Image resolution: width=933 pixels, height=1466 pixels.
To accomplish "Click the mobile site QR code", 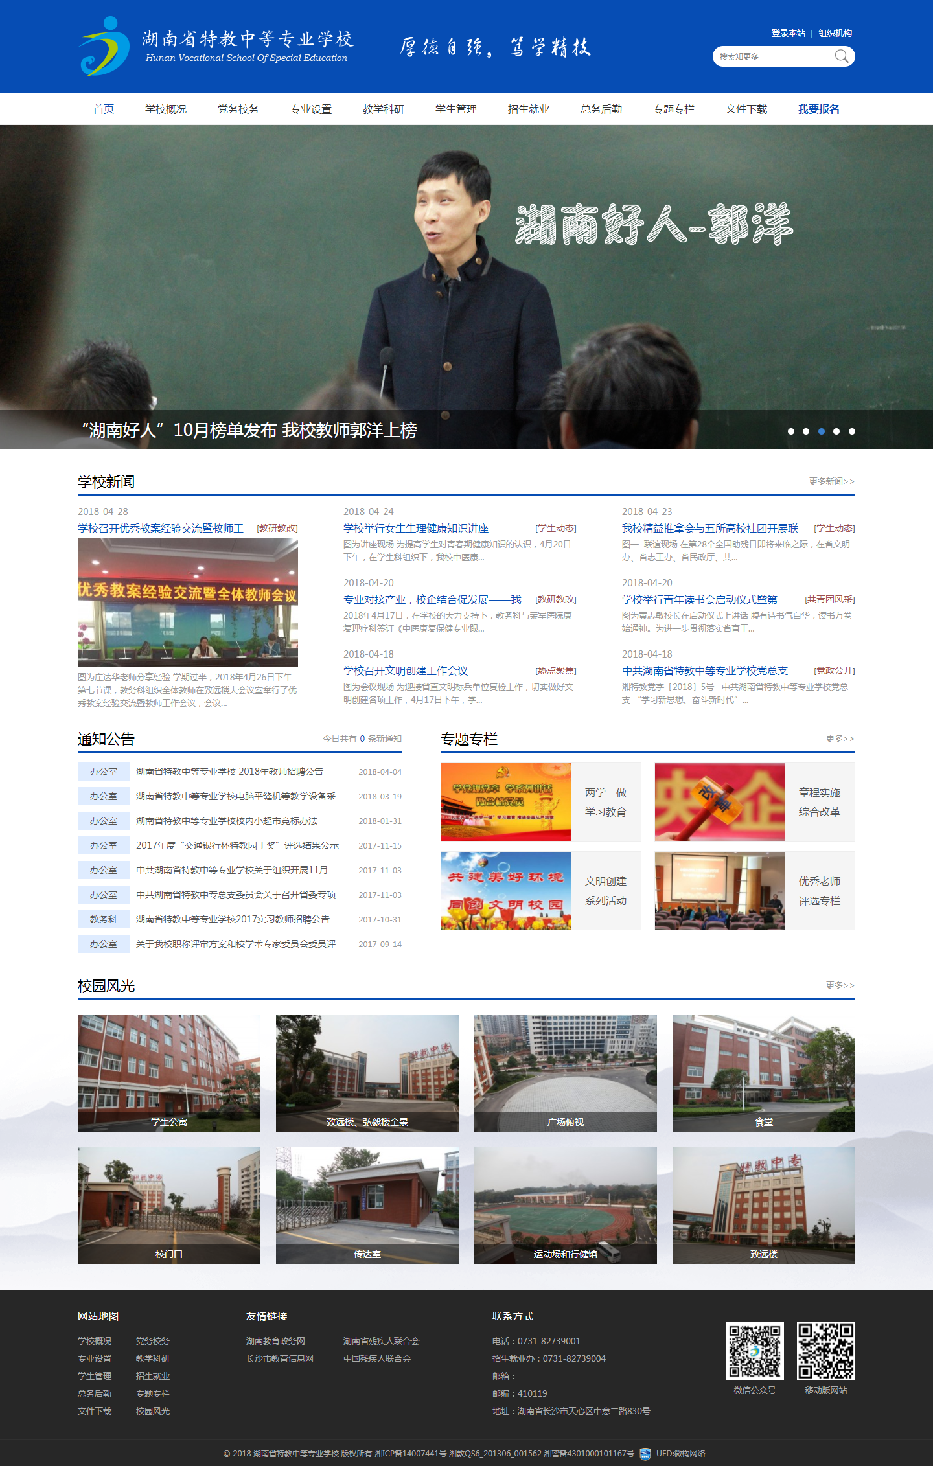I will coord(825,1351).
